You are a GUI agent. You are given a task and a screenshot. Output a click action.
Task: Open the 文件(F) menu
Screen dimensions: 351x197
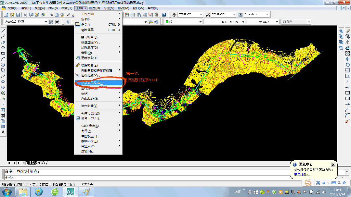(12, 8)
